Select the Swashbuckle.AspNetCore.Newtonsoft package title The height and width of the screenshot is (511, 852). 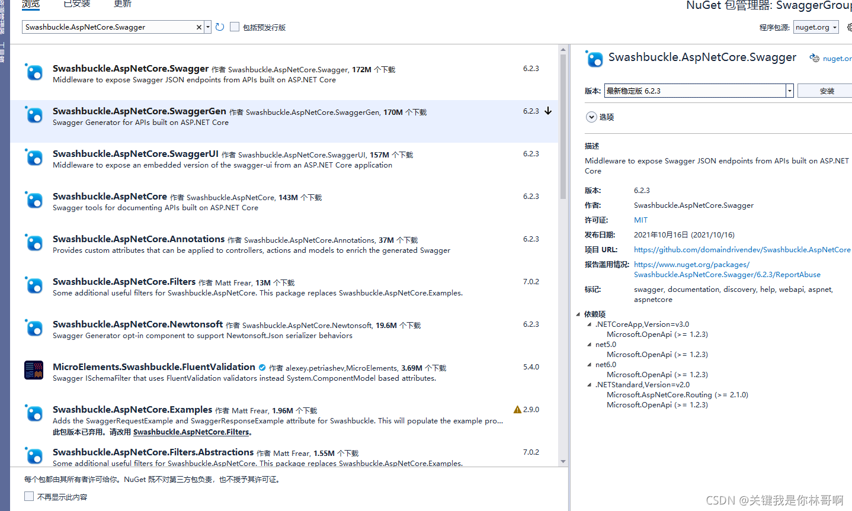(137, 324)
